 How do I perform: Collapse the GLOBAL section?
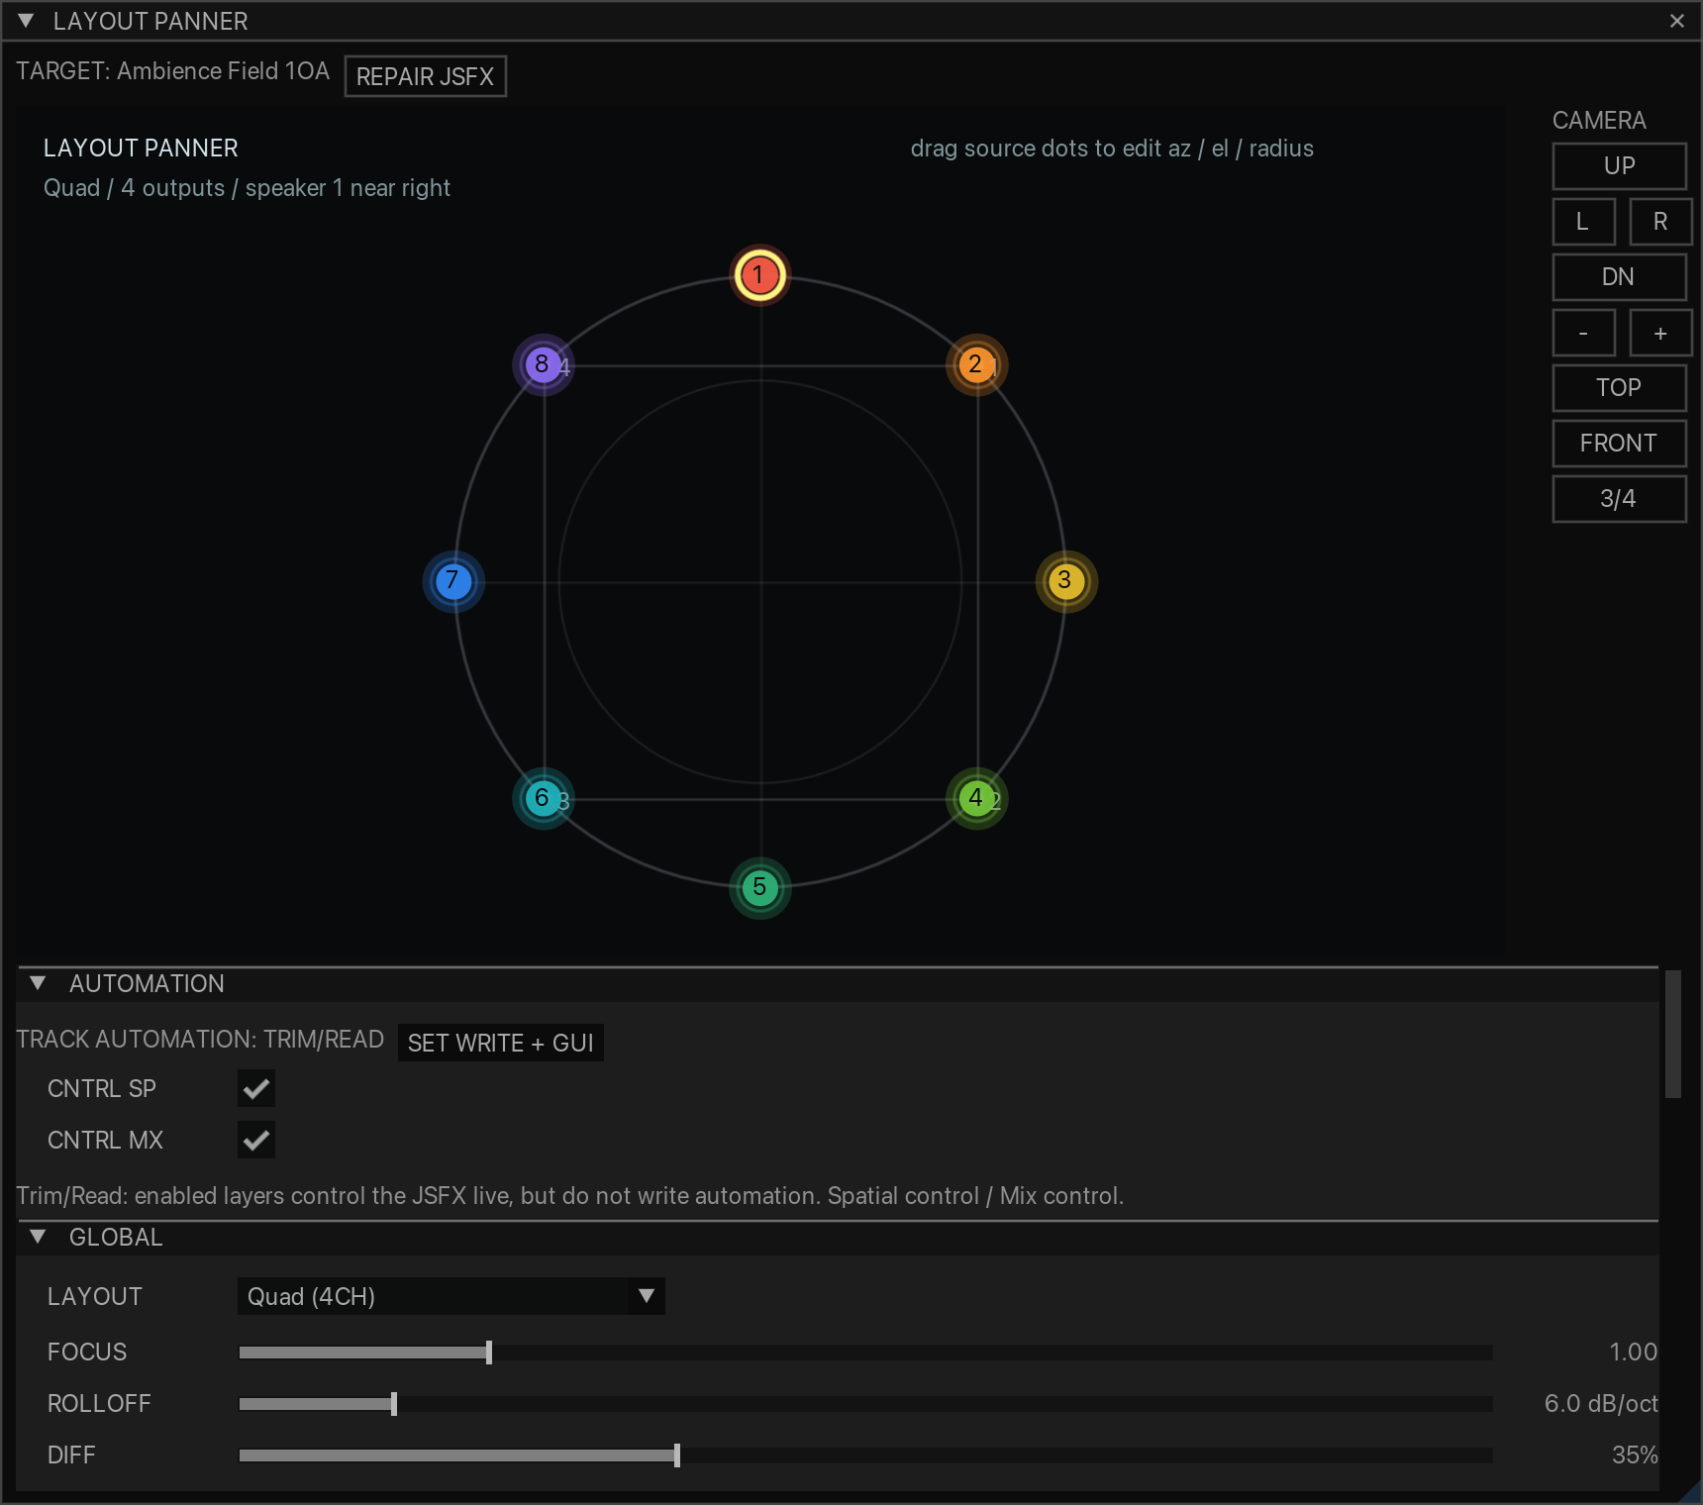coord(38,1237)
